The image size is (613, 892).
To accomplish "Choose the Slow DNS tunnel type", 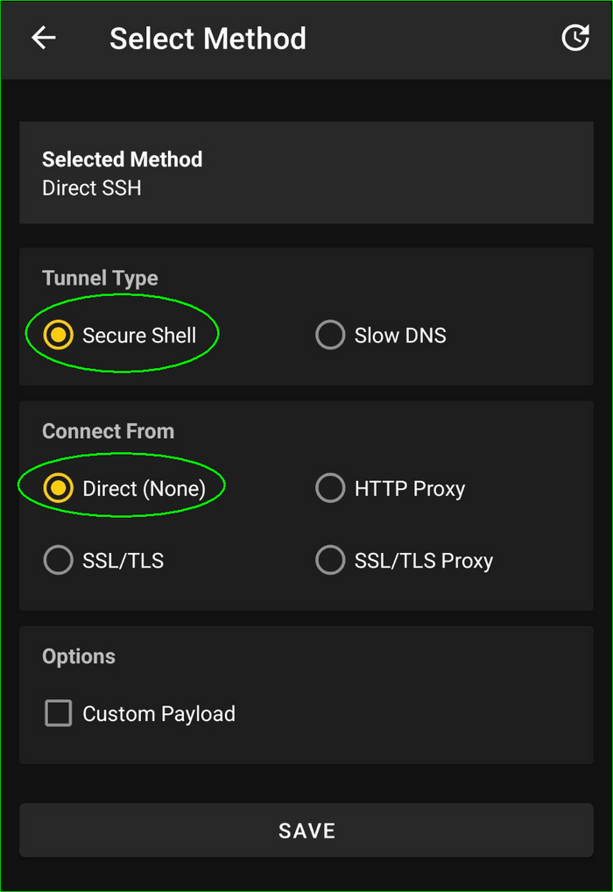I will tap(330, 335).
